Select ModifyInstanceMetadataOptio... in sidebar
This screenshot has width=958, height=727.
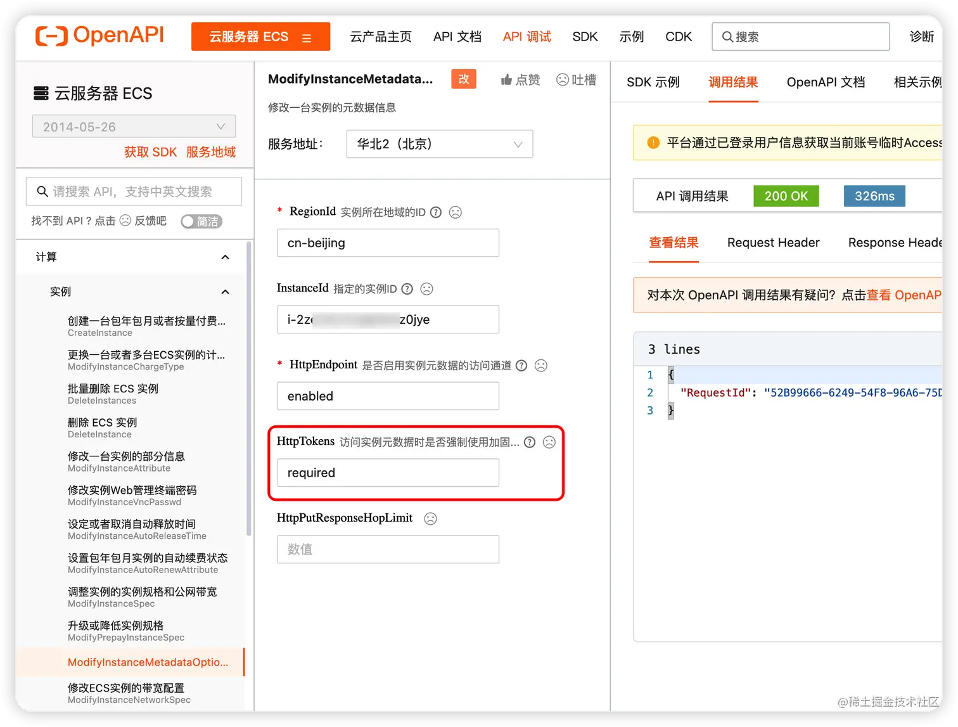click(130, 662)
